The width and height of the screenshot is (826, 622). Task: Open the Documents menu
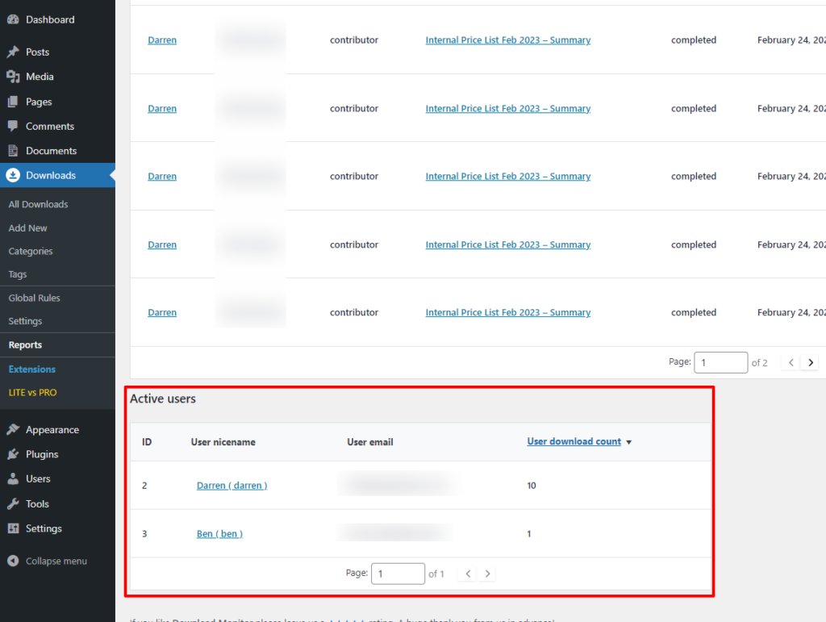[x=51, y=151]
